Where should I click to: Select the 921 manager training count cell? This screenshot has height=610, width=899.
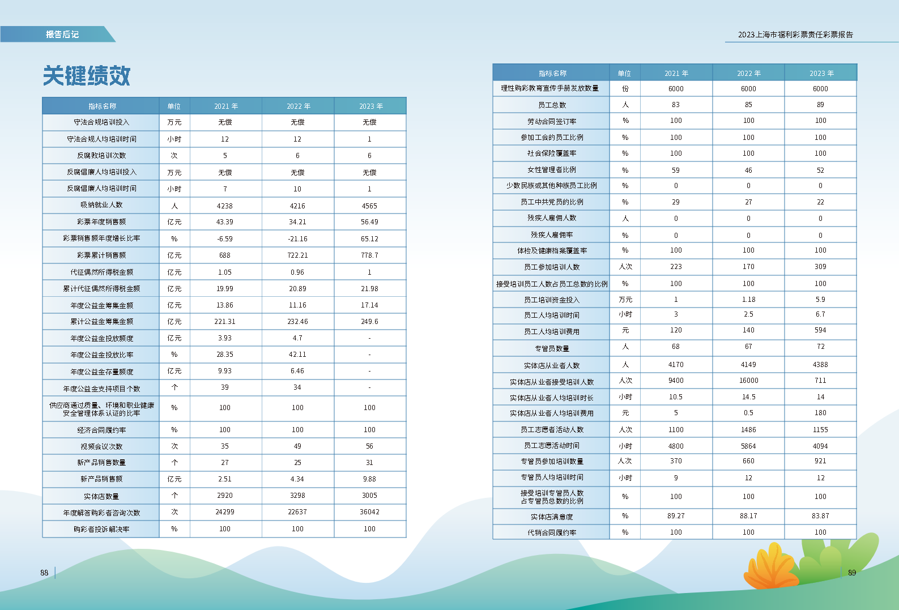coord(820,461)
